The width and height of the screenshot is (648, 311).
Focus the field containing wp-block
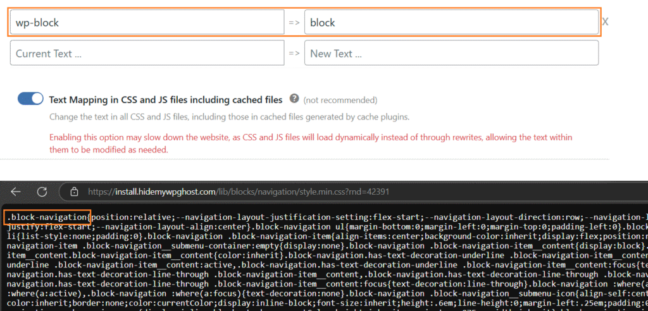click(147, 22)
